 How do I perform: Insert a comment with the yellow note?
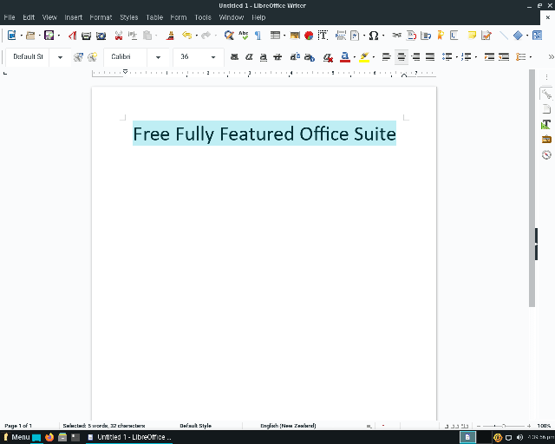pyautogui.click(x=472, y=36)
